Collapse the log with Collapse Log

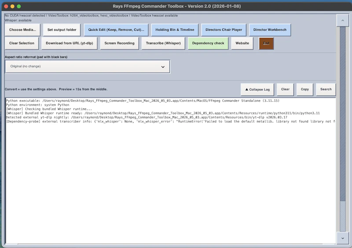point(257,89)
